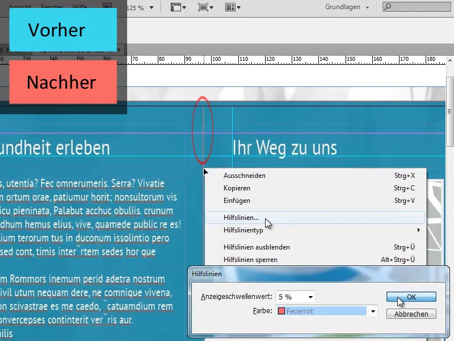Open the screen mode icon dropdown
The width and height of the screenshot is (454, 341).
pos(205,7)
